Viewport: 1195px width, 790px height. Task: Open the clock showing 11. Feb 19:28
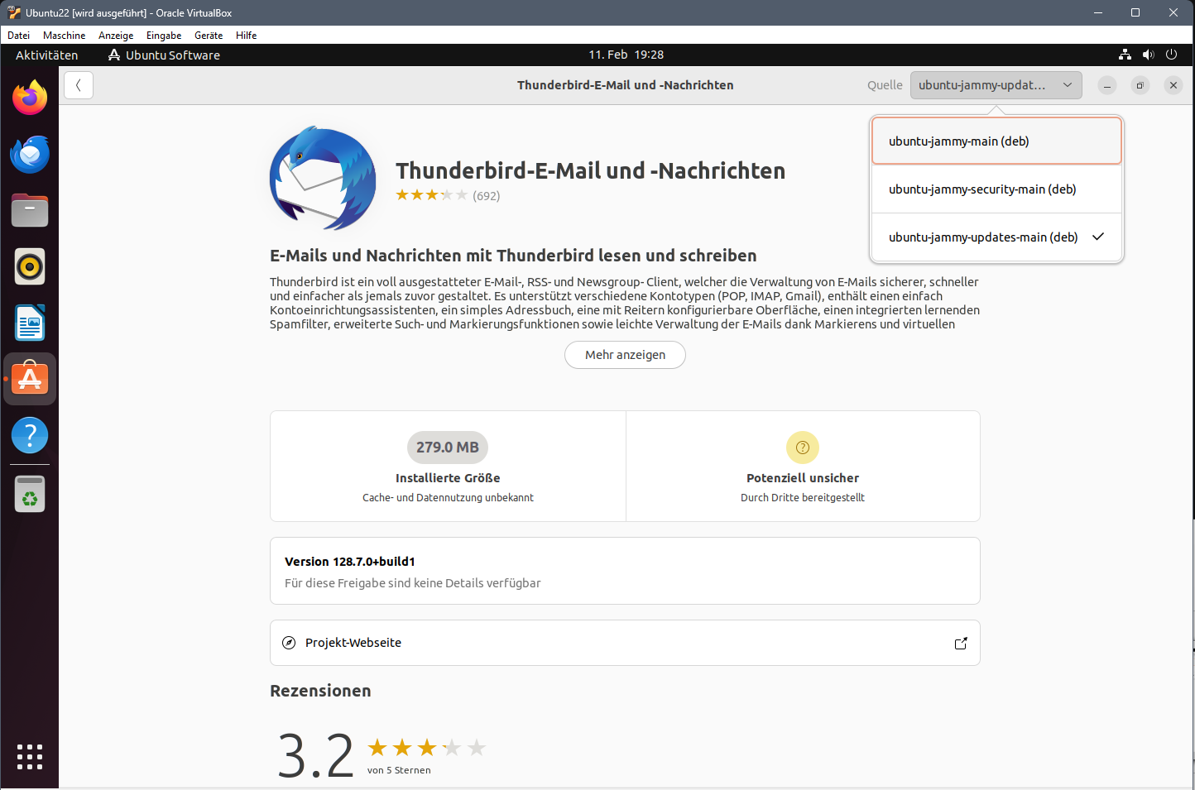pyautogui.click(x=626, y=55)
